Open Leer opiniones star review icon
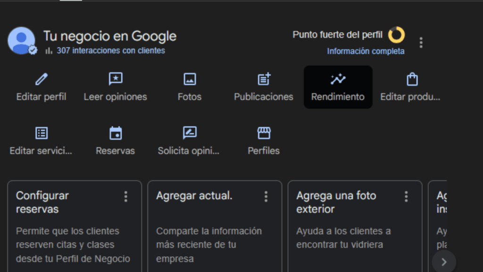The width and height of the screenshot is (483, 272). coord(116,79)
